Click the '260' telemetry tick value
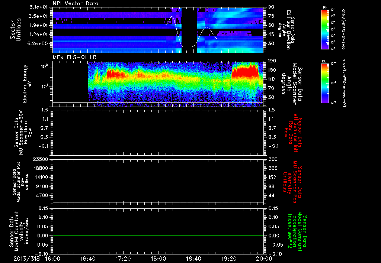Viewport: 381px width, 263px height. point(272,159)
